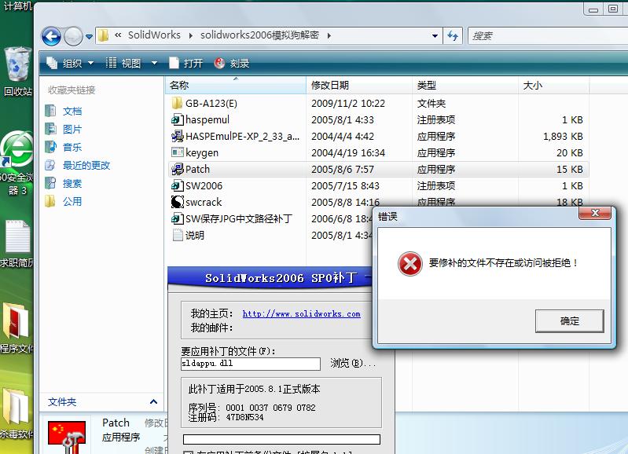This screenshot has width=628, height=454.
Task: Click the Forward navigation arrow button
Action: click(x=73, y=36)
